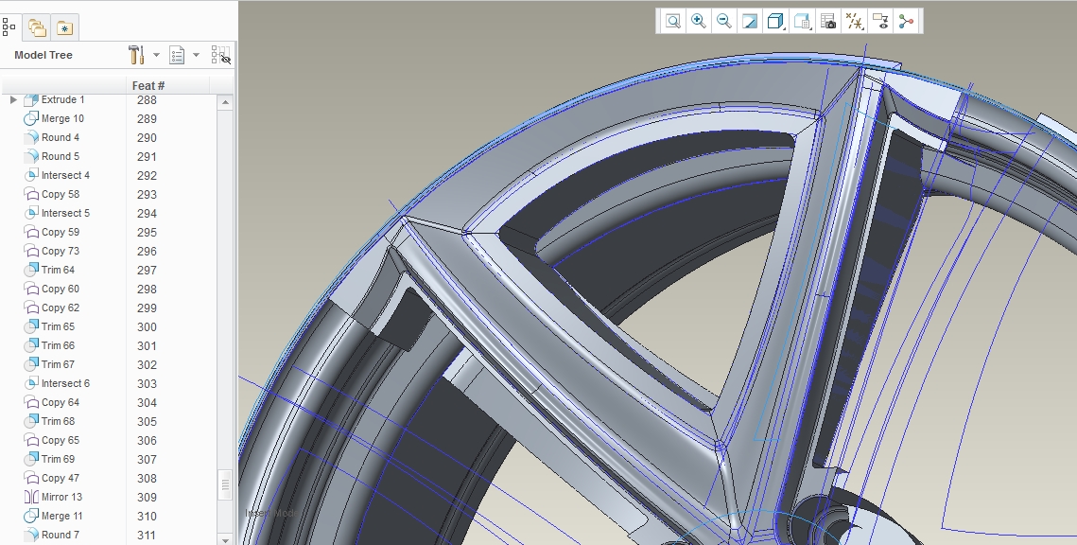Click the Round 4 feature icon
Screen dimensions: 1077x545
click(31, 137)
